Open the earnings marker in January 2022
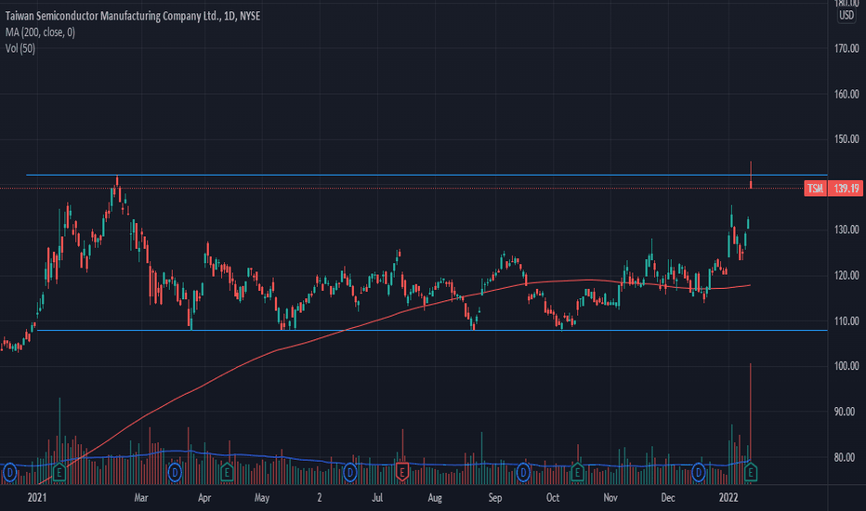 [x=750, y=473]
